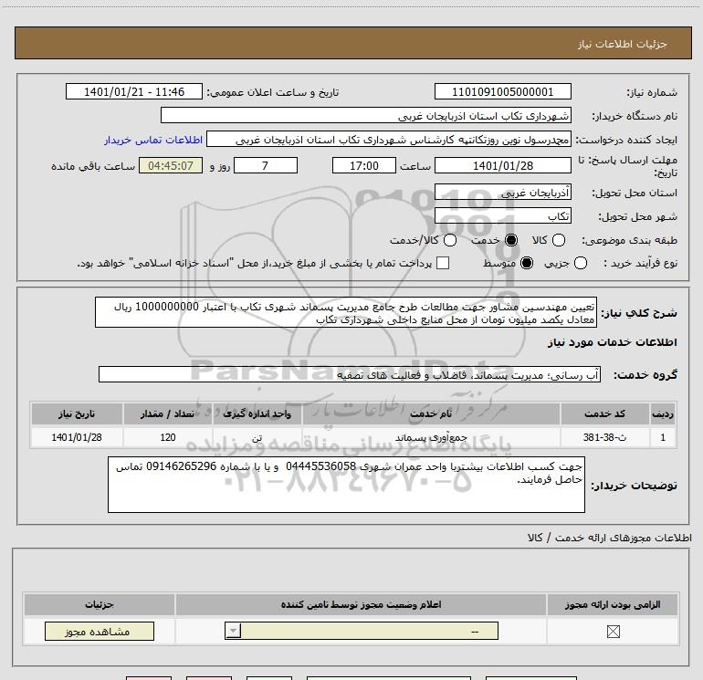Click the announcement date and time field
The image size is (703, 680).
[x=134, y=91]
